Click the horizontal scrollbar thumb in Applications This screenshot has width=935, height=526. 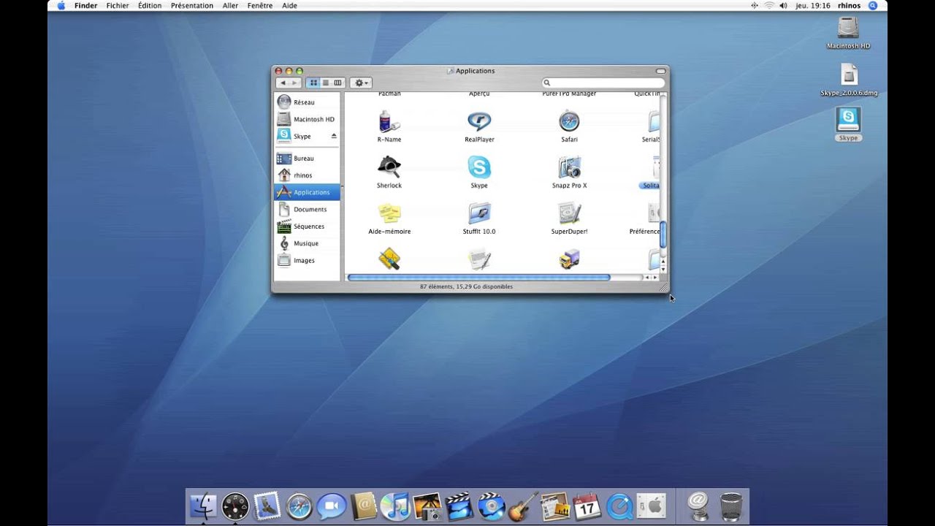[478, 278]
